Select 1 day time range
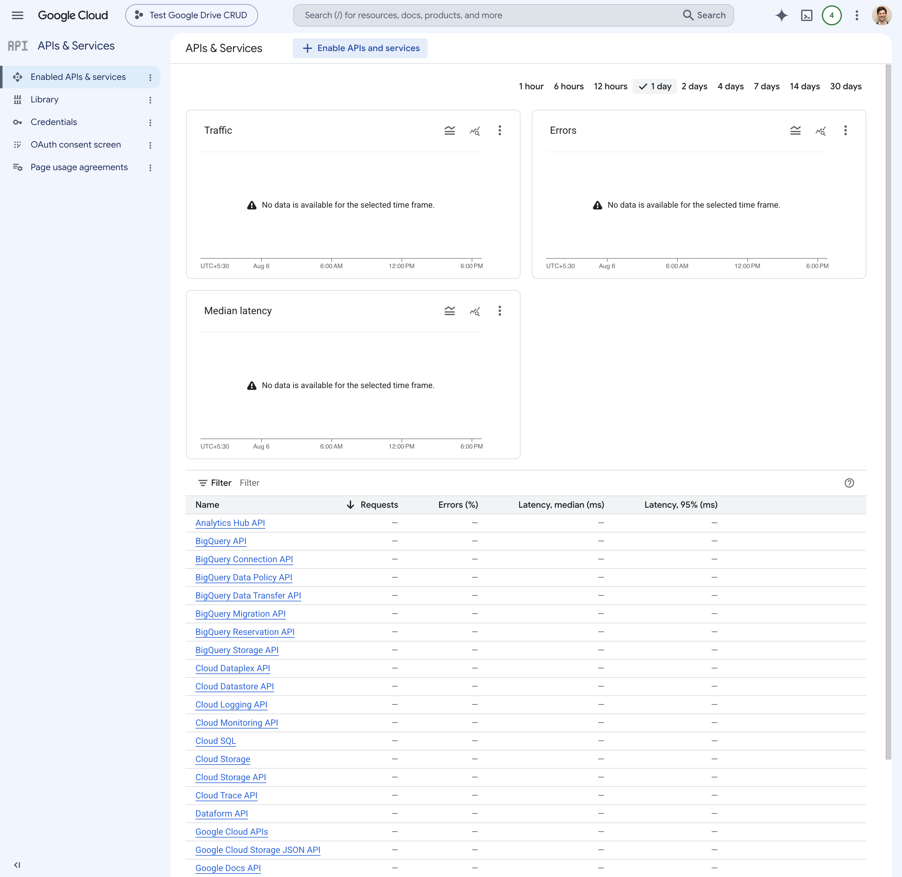This screenshot has height=877, width=902. (x=655, y=86)
